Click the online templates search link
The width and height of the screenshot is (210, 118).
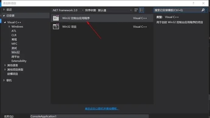tap(102, 109)
